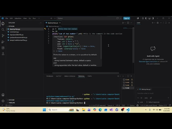This screenshot has height=129, width=172.
Task: Change indentation via Spaces: 4
Action: [110, 105]
